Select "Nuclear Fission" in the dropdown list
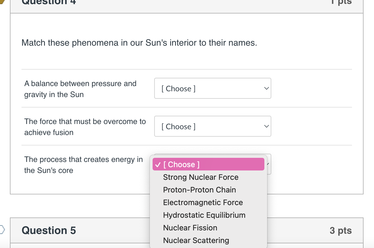 (190, 228)
